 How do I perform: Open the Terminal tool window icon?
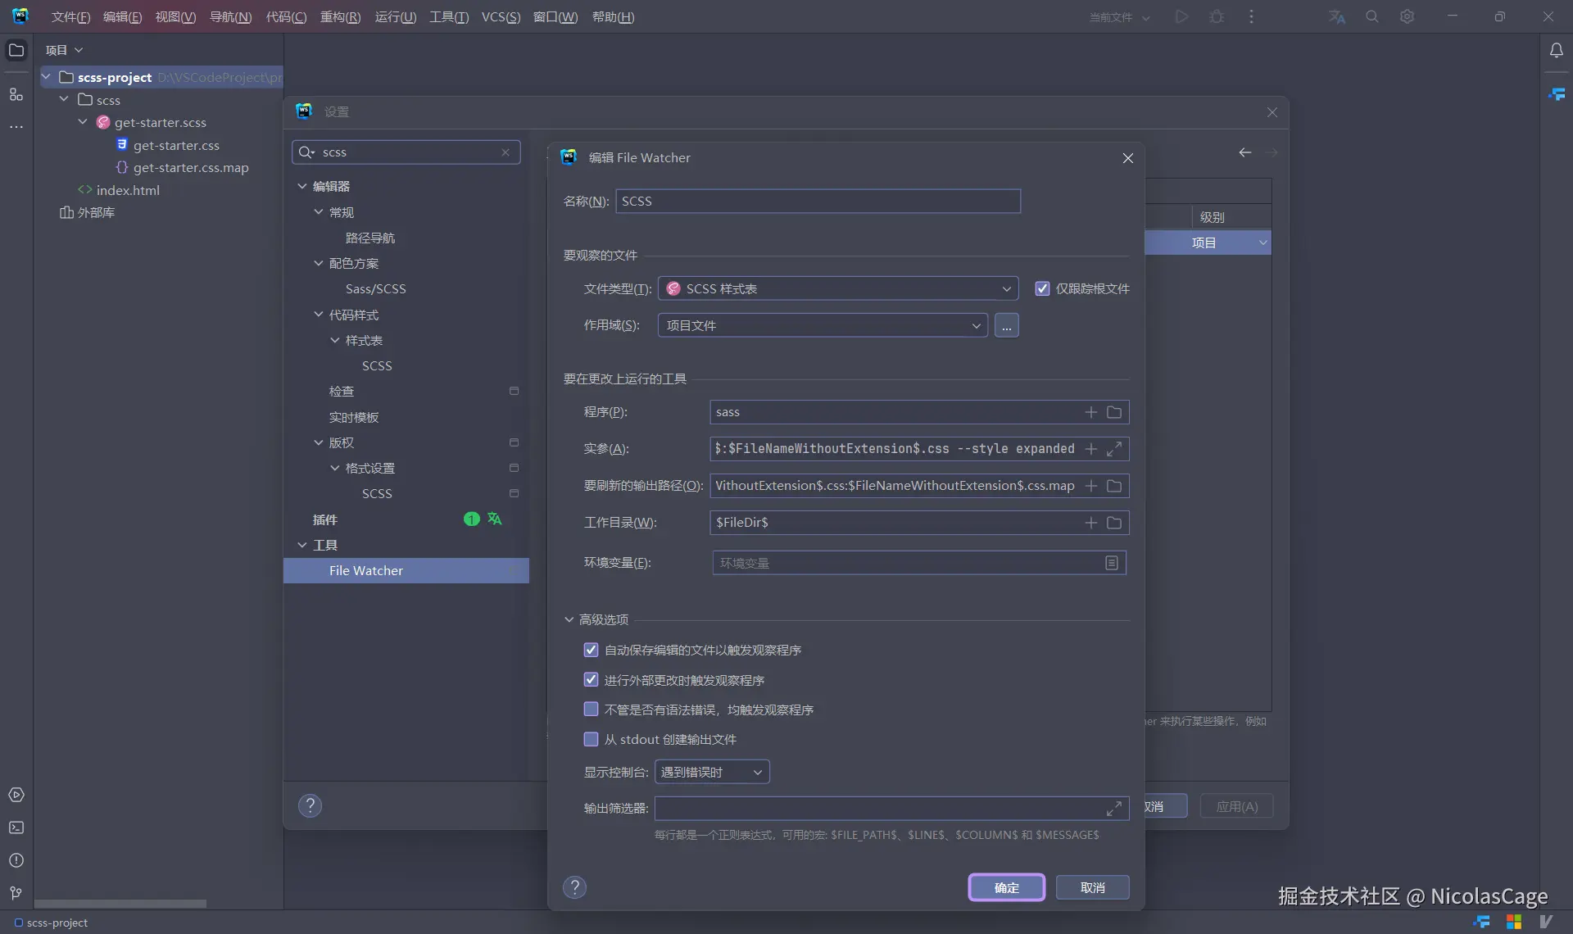click(16, 827)
